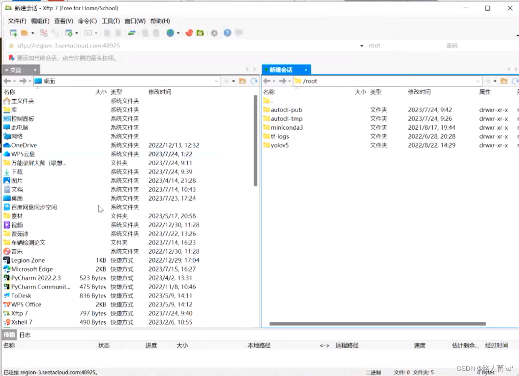Click the web browser globe icon
This screenshot has height=376, width=519.
click(170, 33)
